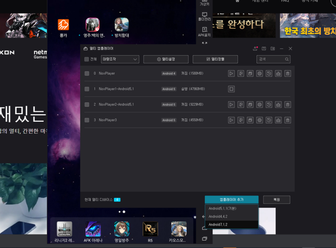Open settings gear for NoxPlayer instance 0
The image size is (336, 248).
coord(260,73)
